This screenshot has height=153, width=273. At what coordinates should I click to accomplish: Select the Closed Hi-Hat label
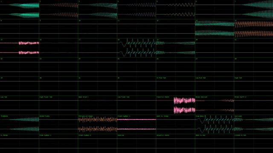[240, 135]
